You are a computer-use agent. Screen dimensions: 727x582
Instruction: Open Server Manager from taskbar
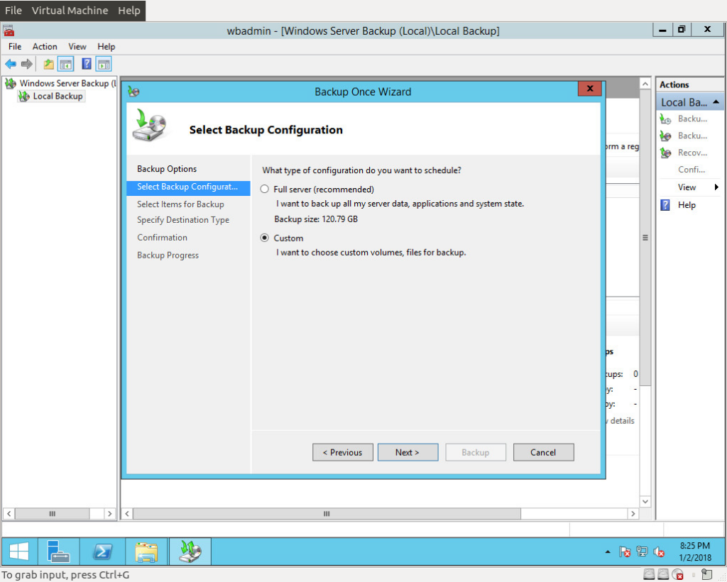pos(58,551)
